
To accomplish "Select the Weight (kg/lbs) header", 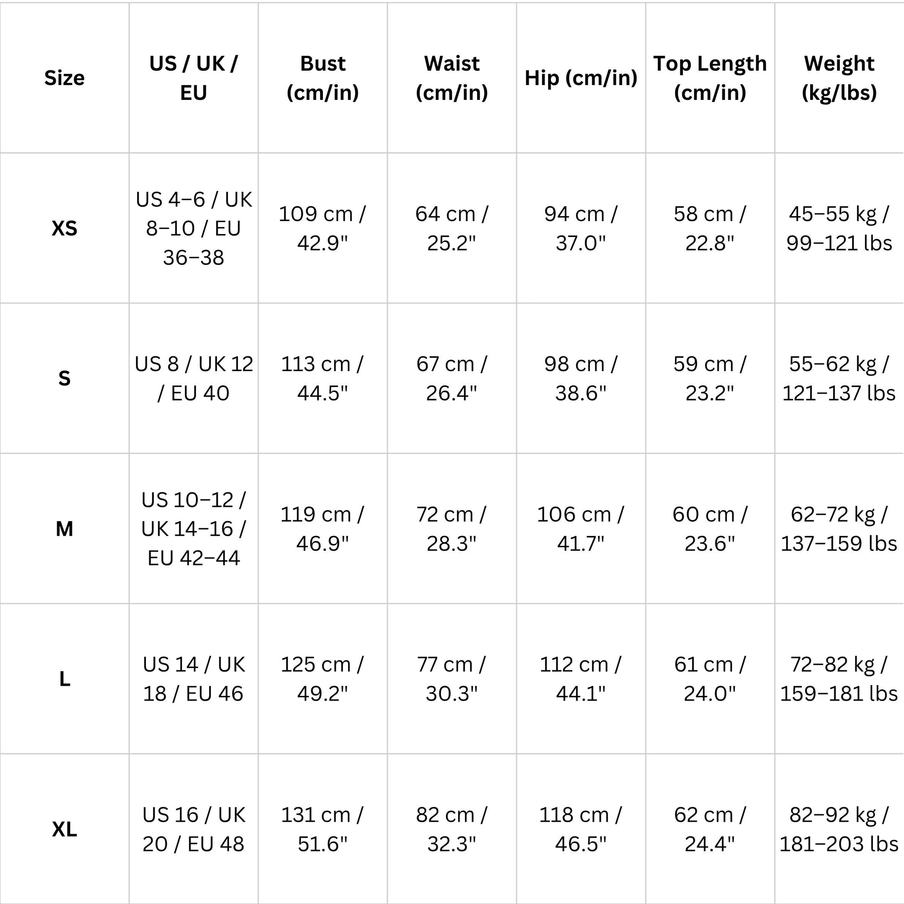I will pyautogui.click(x=839, y=78).
